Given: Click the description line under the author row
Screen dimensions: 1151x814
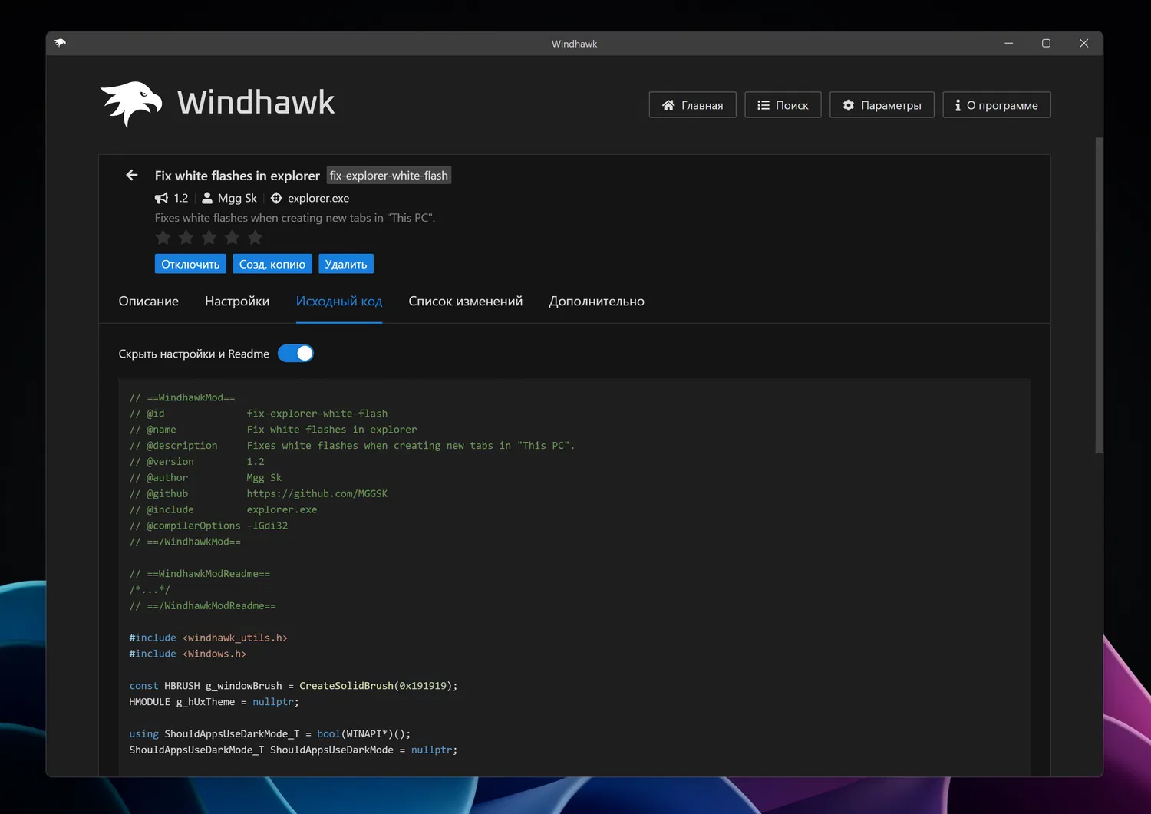Looking at the screenshot, I should tap(295, 218).
